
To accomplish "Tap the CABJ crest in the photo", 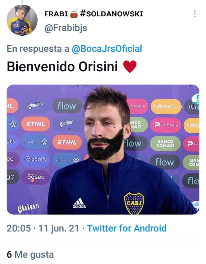I will coord(134,203).
